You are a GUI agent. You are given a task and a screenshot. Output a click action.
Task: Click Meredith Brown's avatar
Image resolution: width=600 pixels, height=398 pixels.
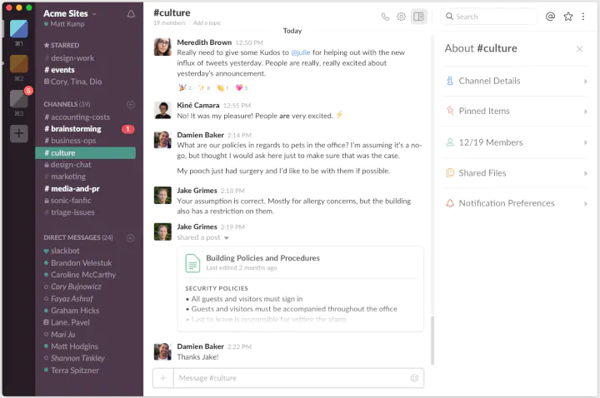[x=162, y=47]
